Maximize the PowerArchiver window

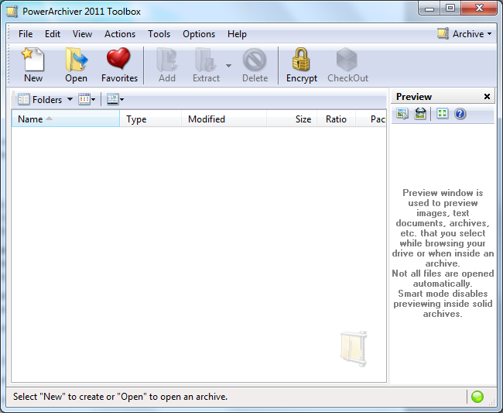pos(450,9)
